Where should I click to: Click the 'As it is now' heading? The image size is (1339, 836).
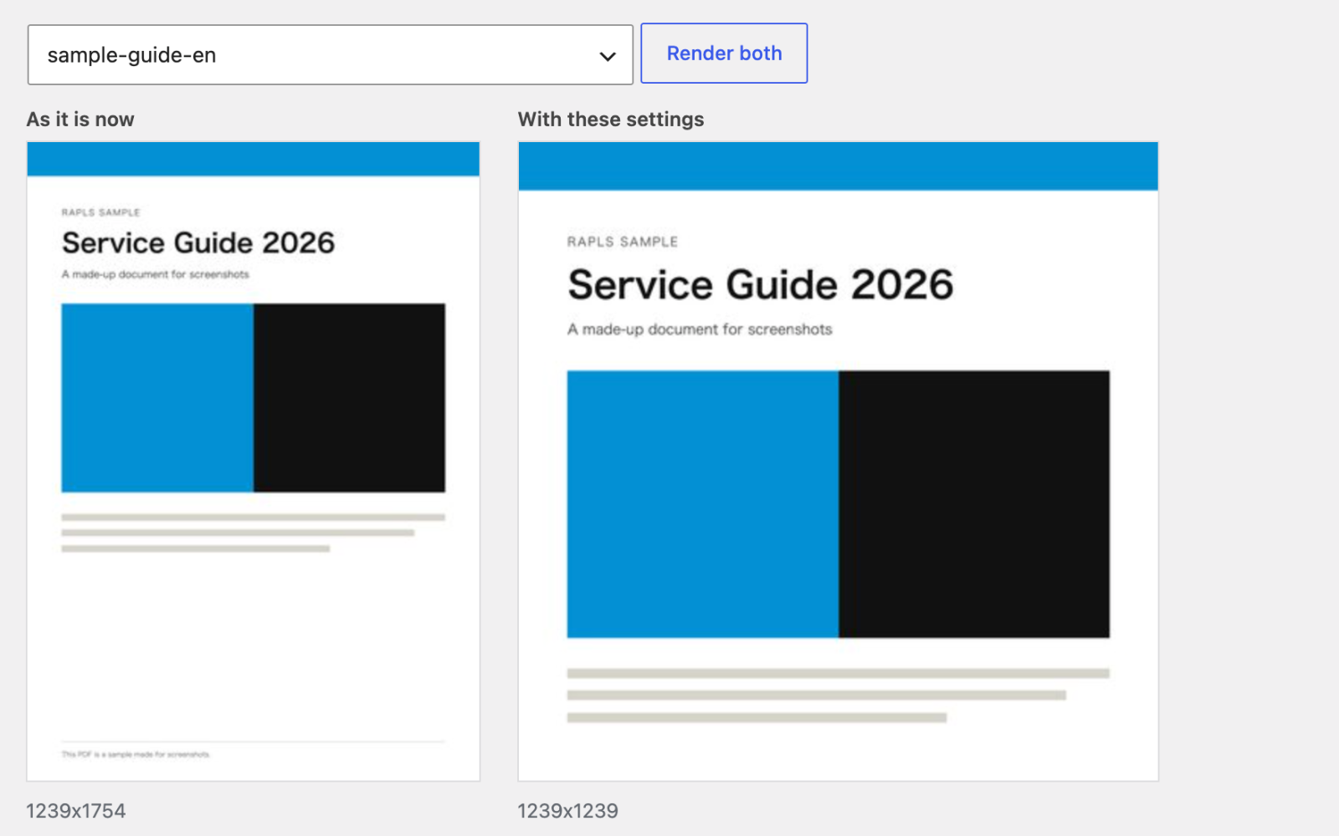tap(80, 120)
